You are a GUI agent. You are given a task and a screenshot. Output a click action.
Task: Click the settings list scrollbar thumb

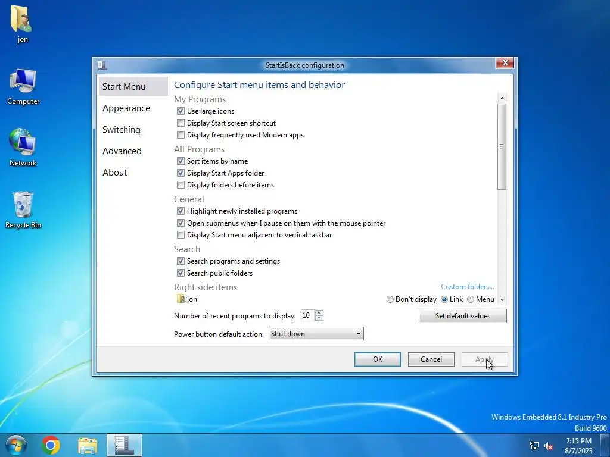click(502, 146)
